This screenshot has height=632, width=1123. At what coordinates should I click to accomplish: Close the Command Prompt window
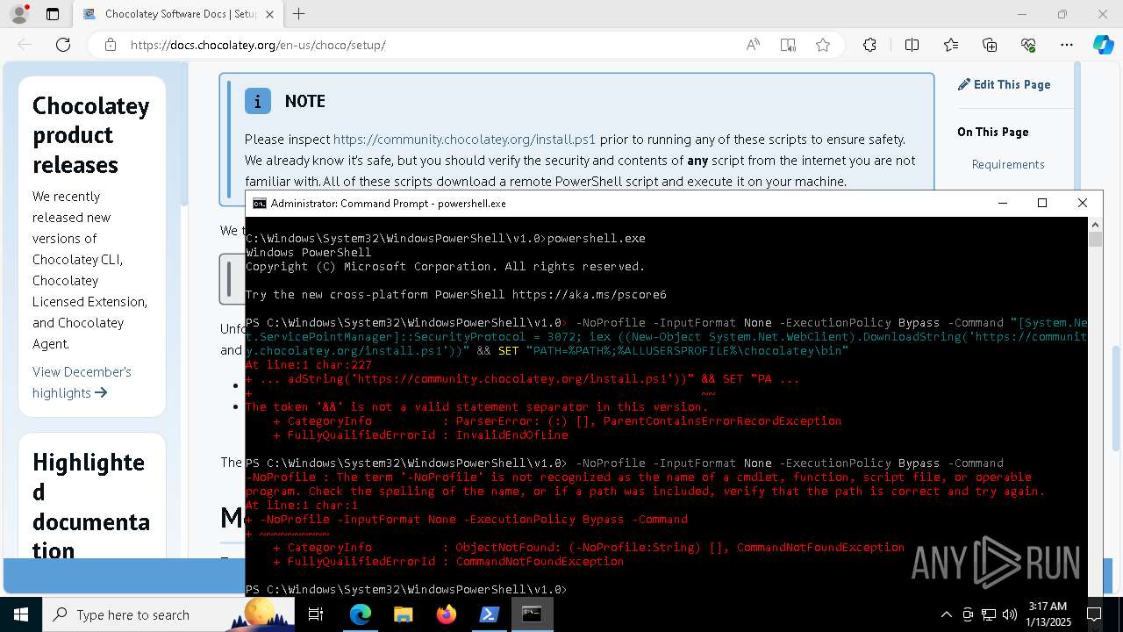(x=1082, y=203)
